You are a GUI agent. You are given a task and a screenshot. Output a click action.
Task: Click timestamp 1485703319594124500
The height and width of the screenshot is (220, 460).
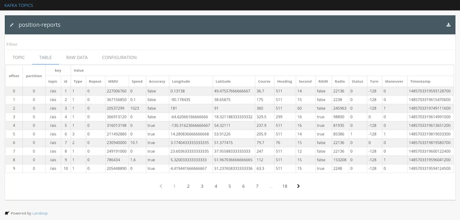pos(430,168)
